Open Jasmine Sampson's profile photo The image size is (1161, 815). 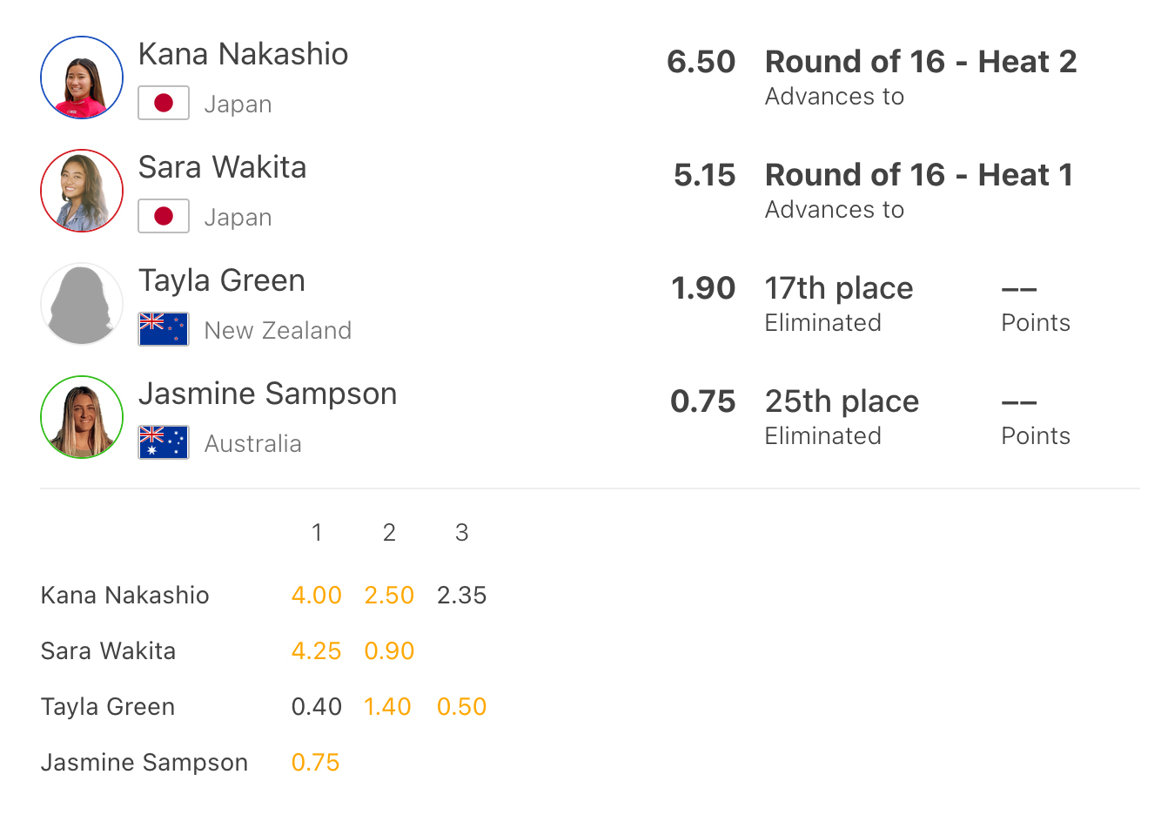82,417
